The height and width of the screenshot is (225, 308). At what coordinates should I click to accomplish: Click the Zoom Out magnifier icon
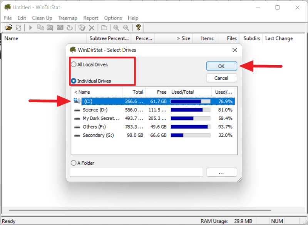click(126, 28)
